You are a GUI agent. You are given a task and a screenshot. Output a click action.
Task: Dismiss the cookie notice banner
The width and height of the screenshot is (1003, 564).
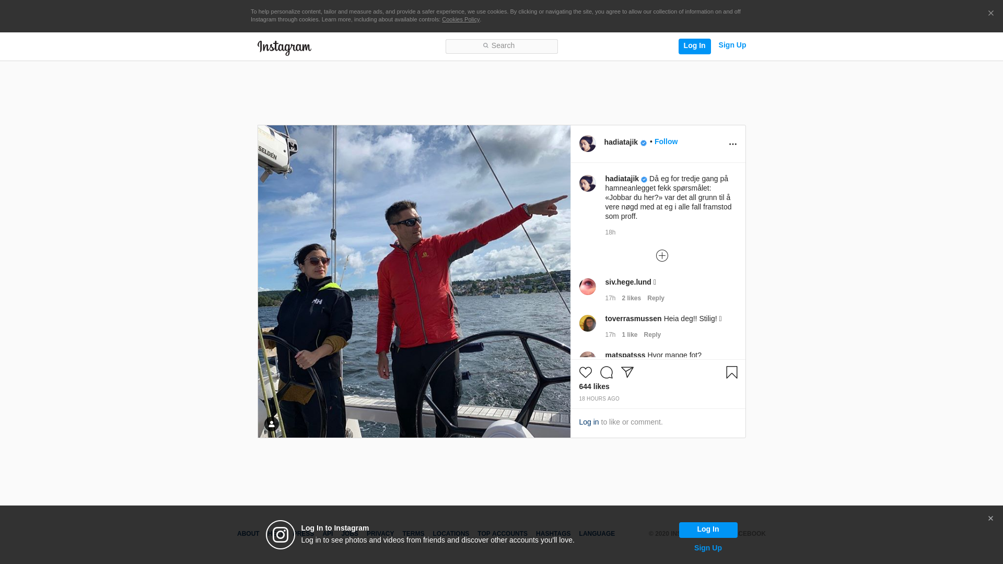[x=990, y=14]
